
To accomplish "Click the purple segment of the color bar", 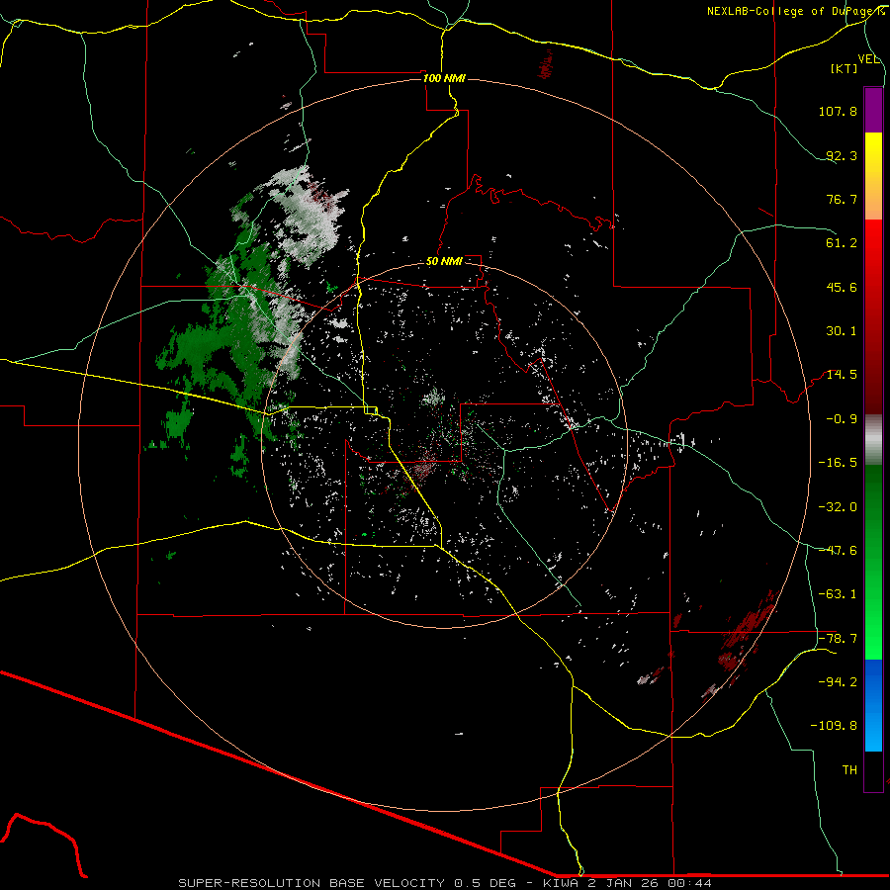I will tap(873, 110).
